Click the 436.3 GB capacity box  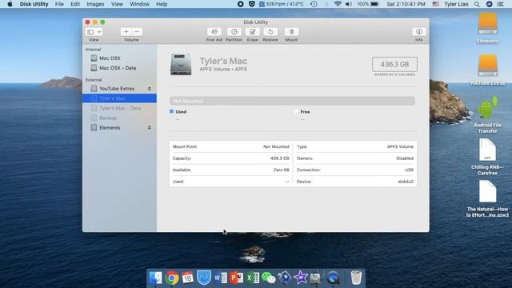pos(394,64)
